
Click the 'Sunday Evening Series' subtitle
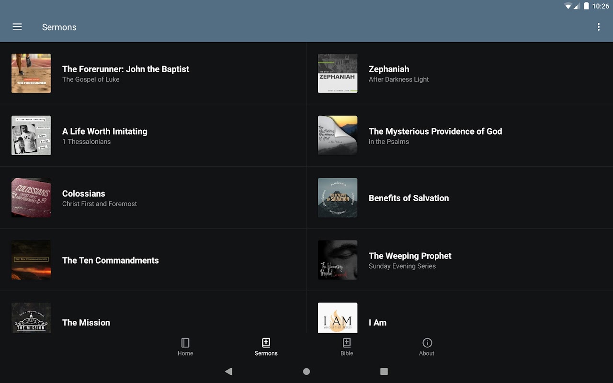402,266
